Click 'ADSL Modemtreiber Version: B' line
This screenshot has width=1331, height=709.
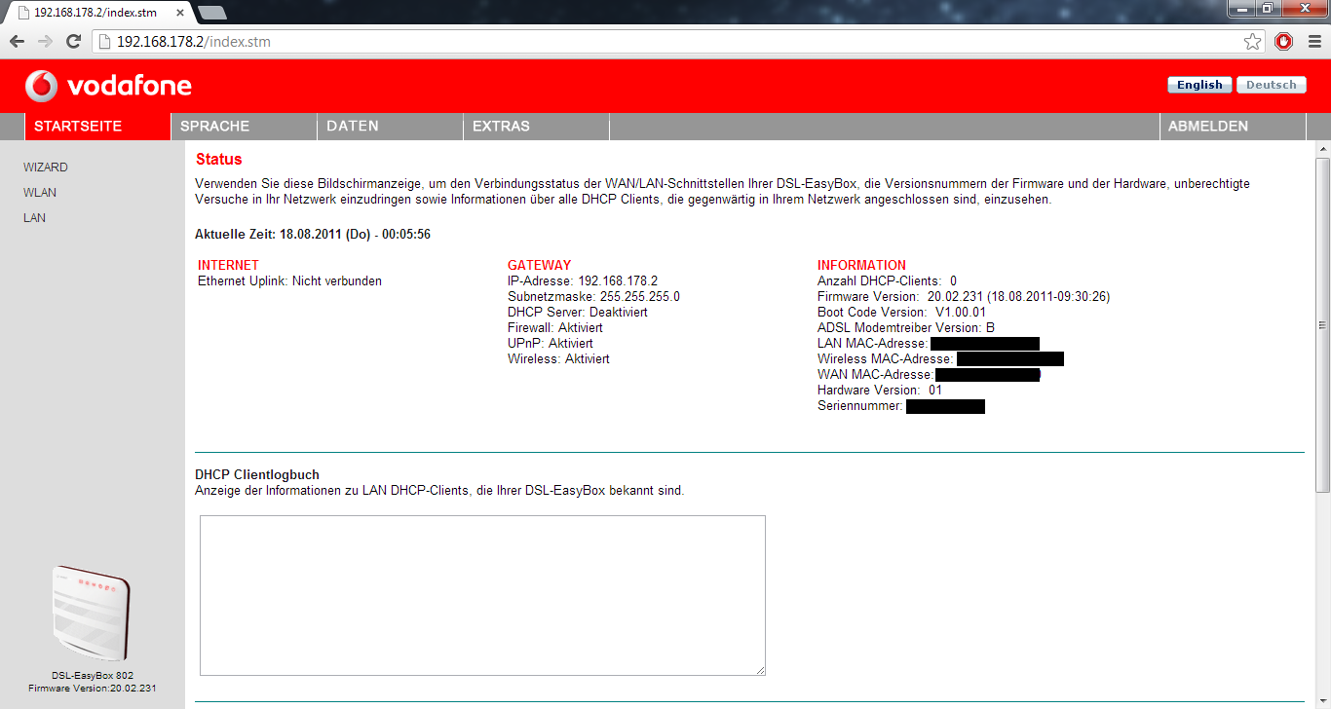[x=906, y=328]
